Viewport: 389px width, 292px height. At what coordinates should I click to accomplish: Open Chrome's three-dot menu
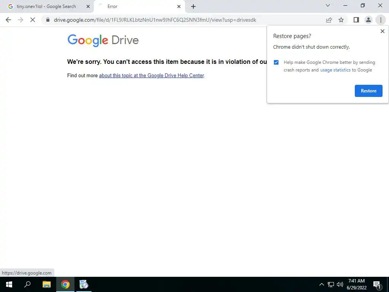(x=381, y=20)
